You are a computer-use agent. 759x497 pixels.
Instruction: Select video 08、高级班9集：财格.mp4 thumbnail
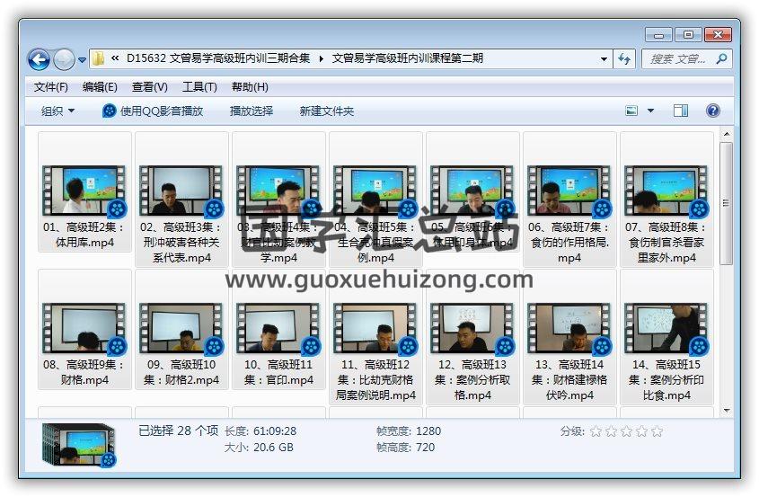(x=84, y=328)
